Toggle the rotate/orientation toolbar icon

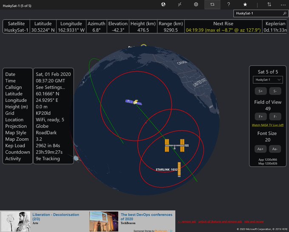tap(212, 4)
